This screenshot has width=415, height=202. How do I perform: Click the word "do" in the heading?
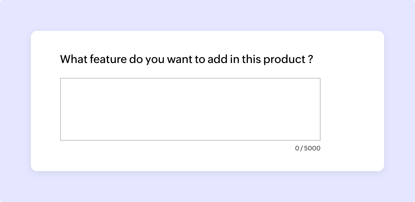[x=136, y=59]
